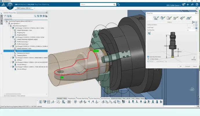Select the Profile Contouring.1 operation

point(23,42)
